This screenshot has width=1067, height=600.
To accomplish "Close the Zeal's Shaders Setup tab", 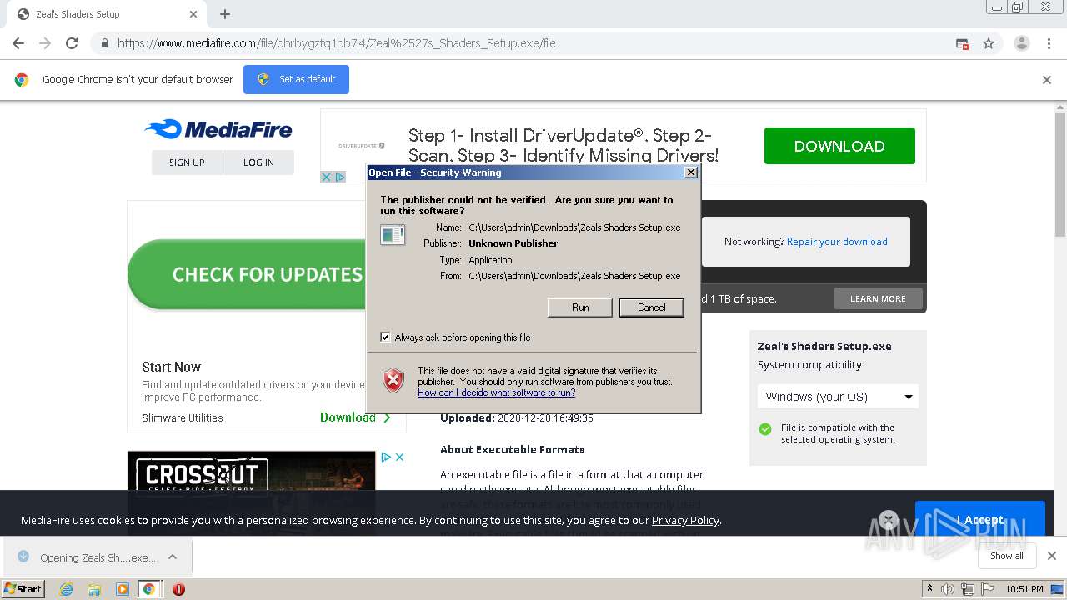I will coord(193,14).
